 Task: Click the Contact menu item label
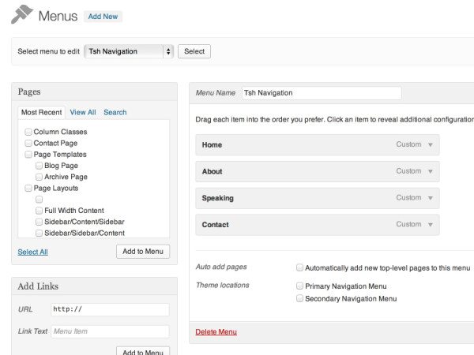point(215,225)
